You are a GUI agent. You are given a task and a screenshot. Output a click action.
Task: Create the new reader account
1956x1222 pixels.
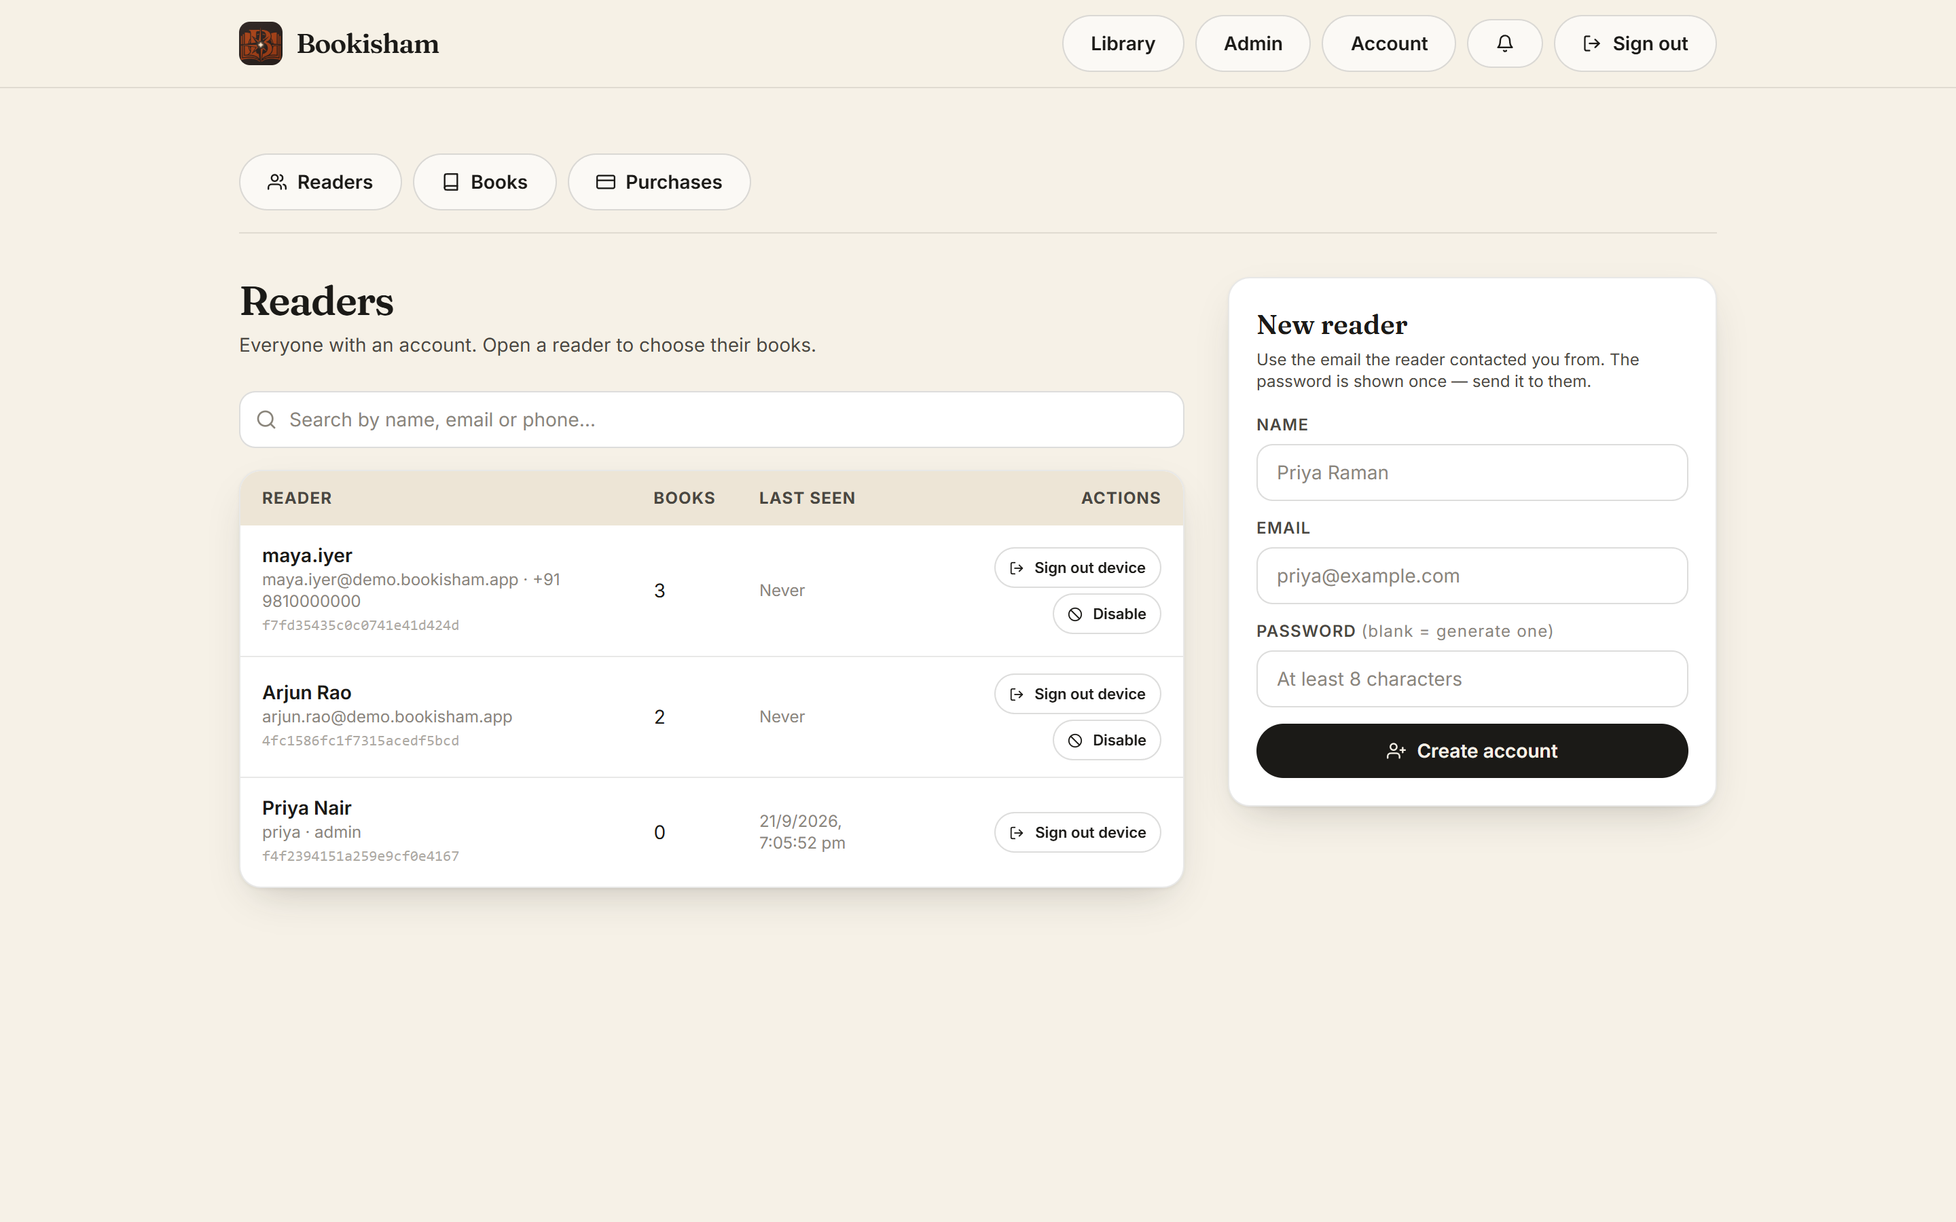coord(1472,751)
